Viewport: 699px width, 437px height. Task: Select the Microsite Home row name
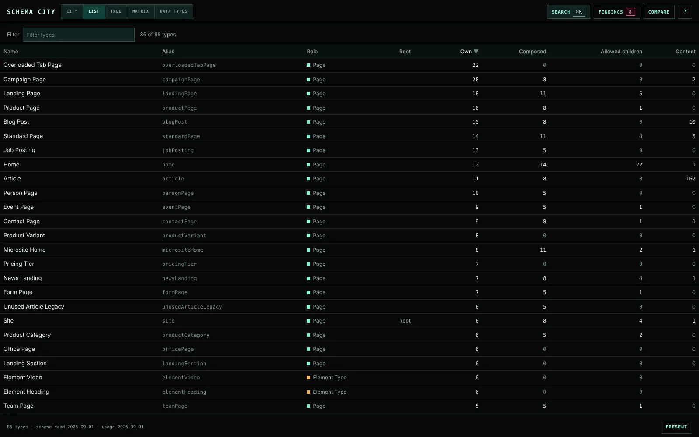pyautogui.click(x=24, y=250)
